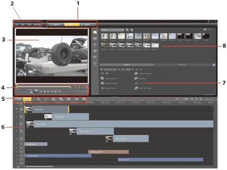The height and width of the screenshot is (170, 227).
Task: Open the music note audio library icon
Action: pos(95,63)
